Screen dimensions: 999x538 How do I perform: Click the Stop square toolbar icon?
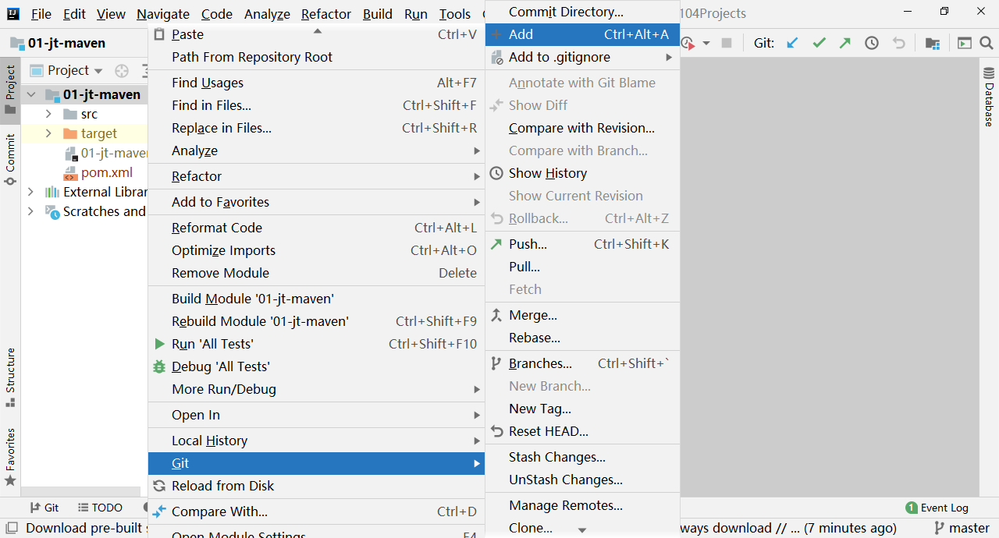pos(727,43)
